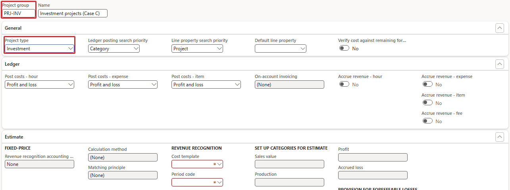Image resolution: width=510 pixels, height=190 pixels.
Task: Open the Default line property dropdown
Action: tap(281, 49)
